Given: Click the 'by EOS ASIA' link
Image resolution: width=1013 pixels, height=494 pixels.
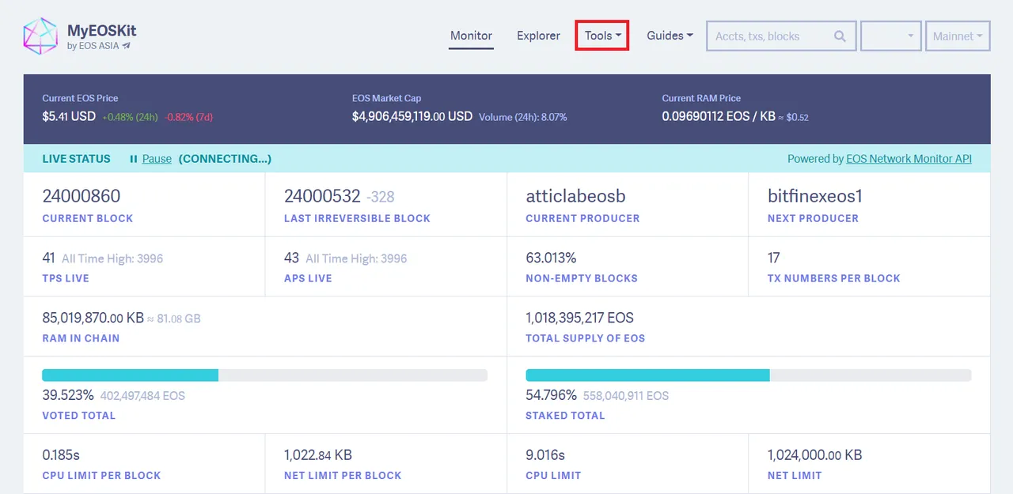Looking at the screenshot, I should pyautogui.click(x=93, y=46).
